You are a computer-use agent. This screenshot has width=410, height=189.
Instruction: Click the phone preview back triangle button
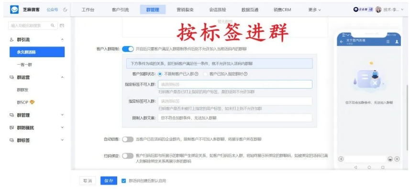(355, 168)
